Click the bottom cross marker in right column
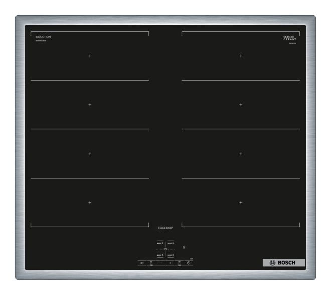Screen dimensions: 331x295 click(241, 203)
